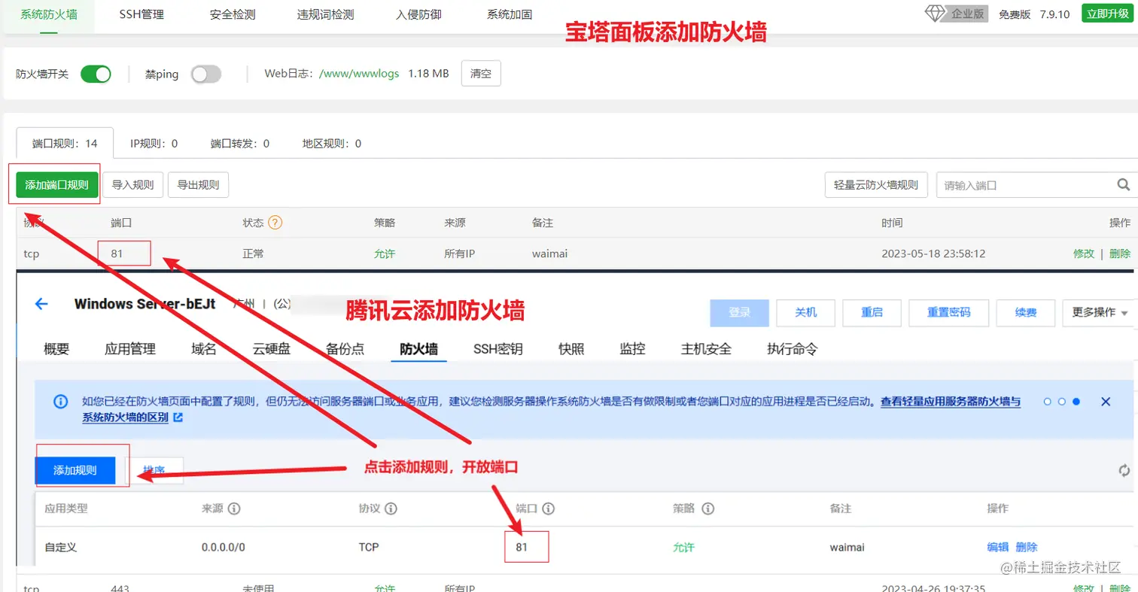
Task: Toggle the 禁ping switch
Action: [206, 74]
